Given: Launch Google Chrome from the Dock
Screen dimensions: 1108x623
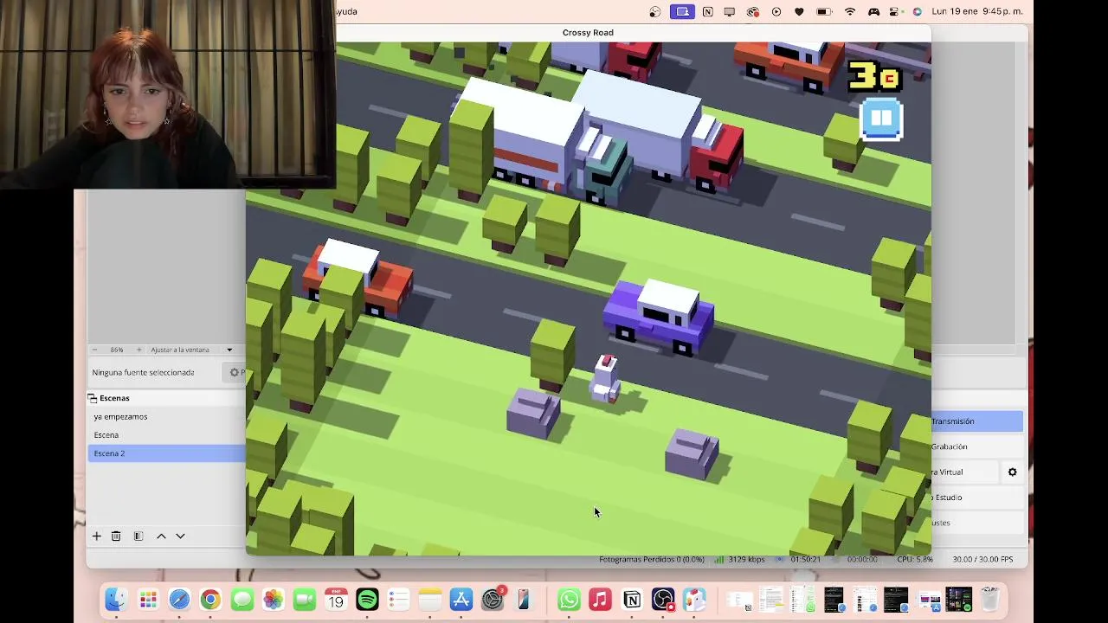Looking at the screenshot, I should point(210,600).
